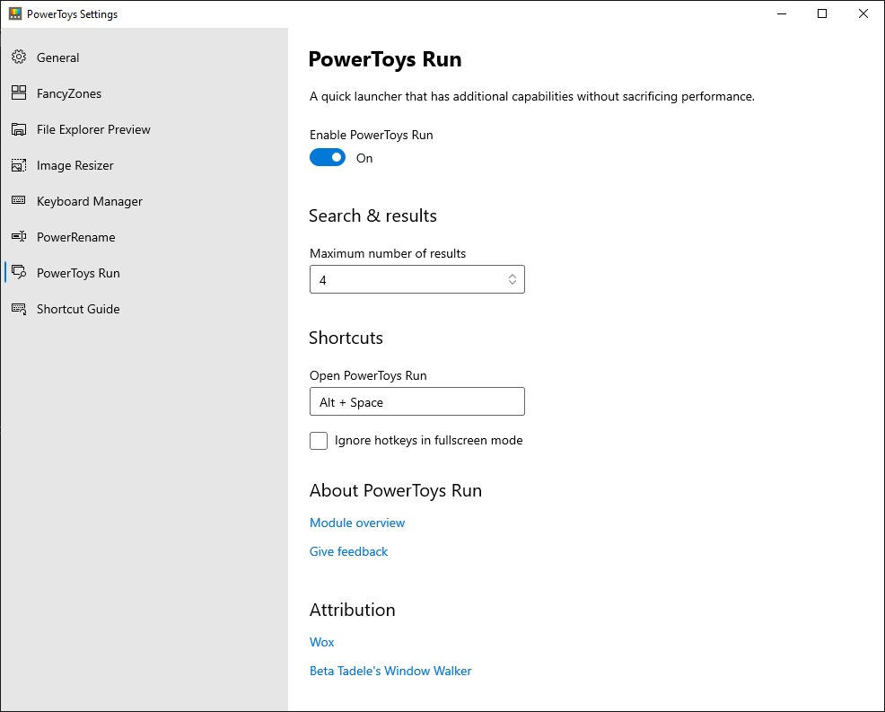Click the About PowerToys Run heading

pyautogui.click(x=396, y=490)
